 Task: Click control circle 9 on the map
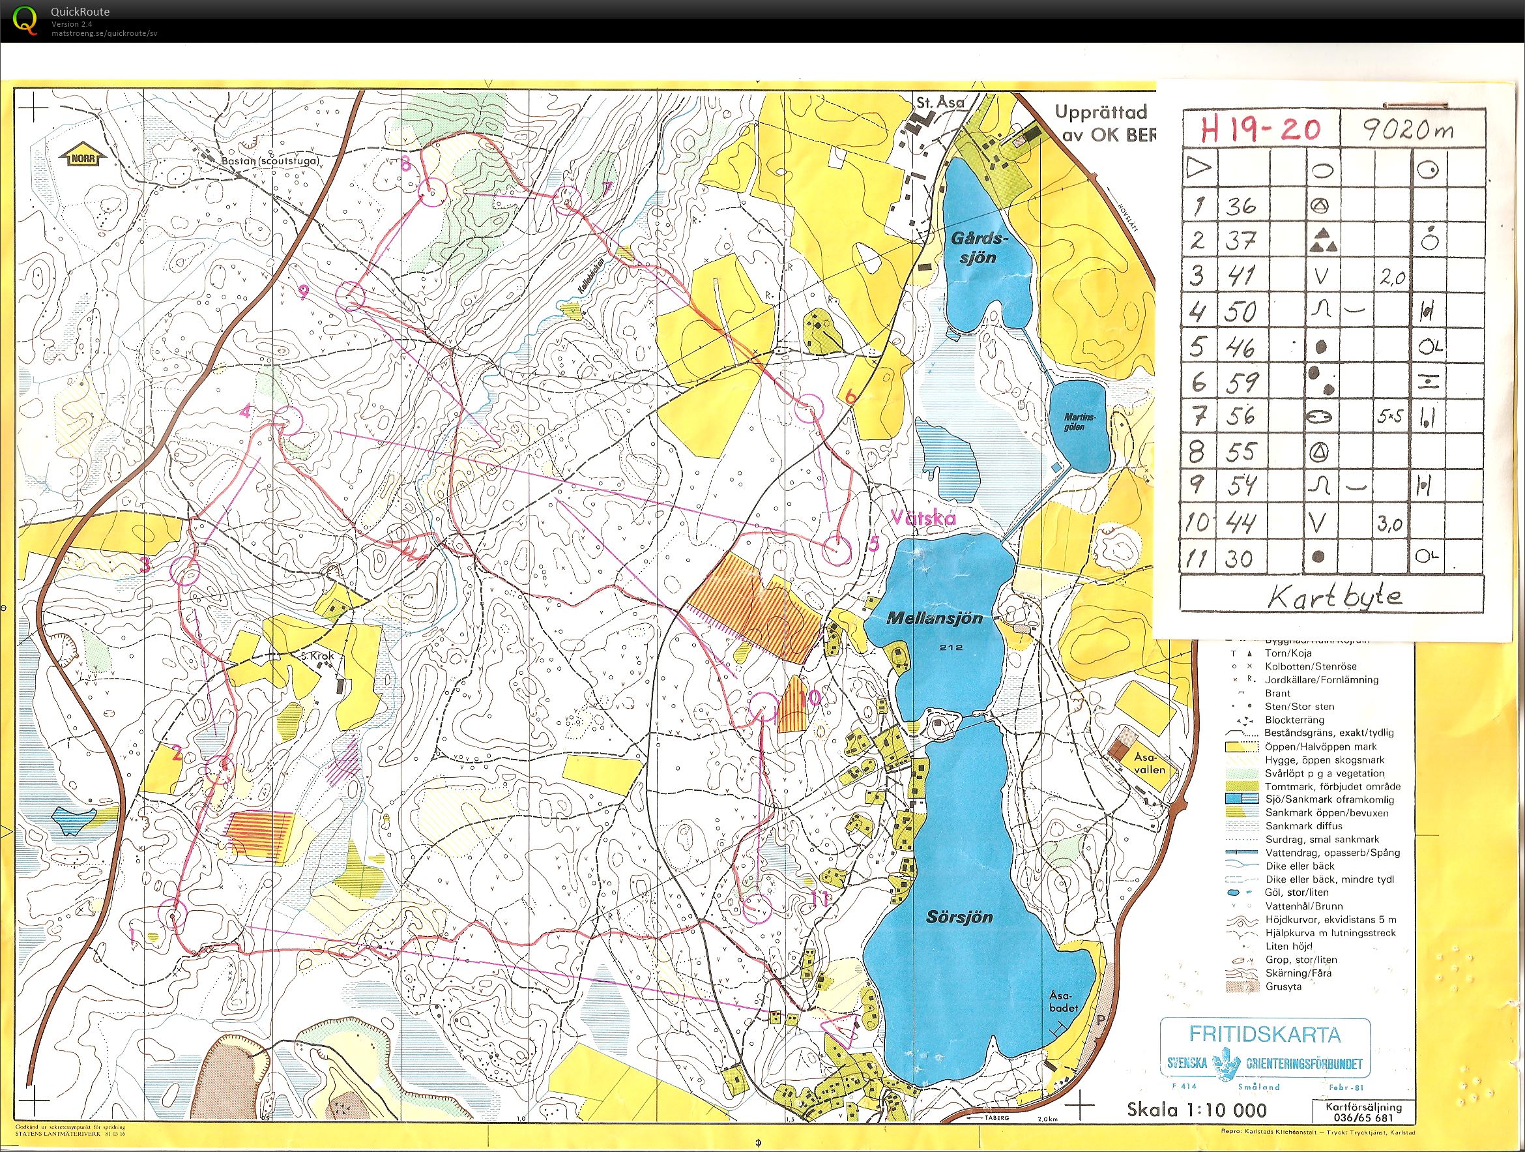[349, 295]
